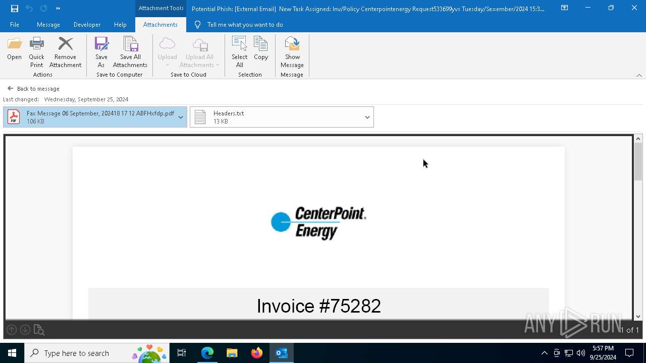Collapse the ribbon with the chevron

click(x=639, y=75)
